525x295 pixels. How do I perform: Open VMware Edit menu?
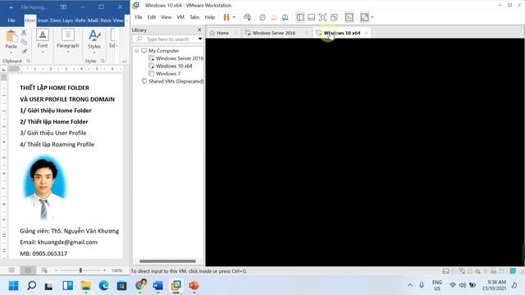pos(152,17)
